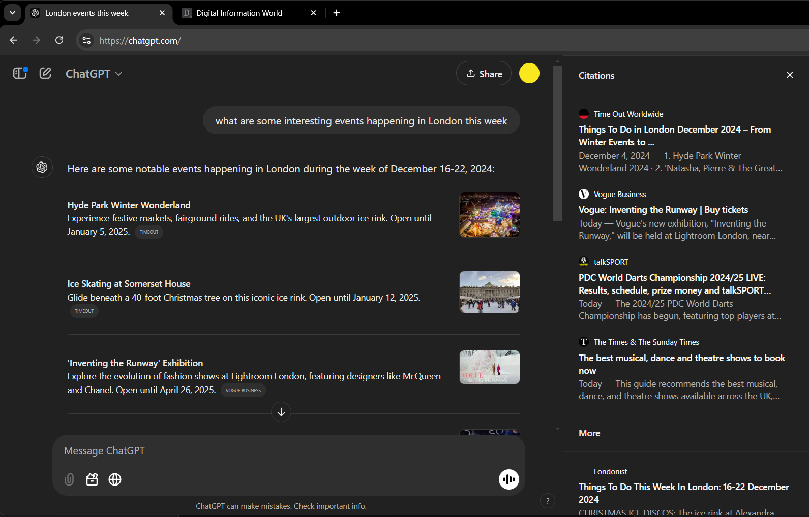Click the chat scrollbar up arrow

click(x=557, y=61)
